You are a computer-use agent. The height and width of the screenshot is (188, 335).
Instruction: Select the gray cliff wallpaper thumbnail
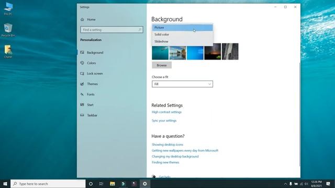click(x=230, y=51)
